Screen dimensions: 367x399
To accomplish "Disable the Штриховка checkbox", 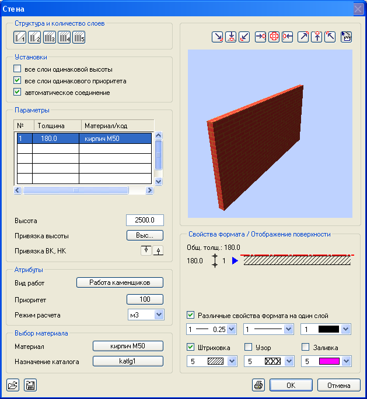I will (190, 347).
